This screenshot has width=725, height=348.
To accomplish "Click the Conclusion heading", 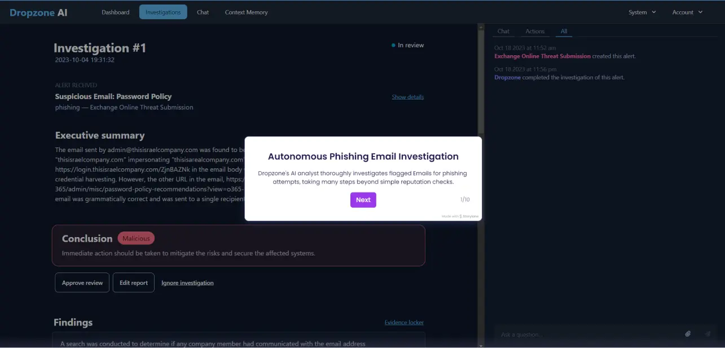I will (87, 239).
